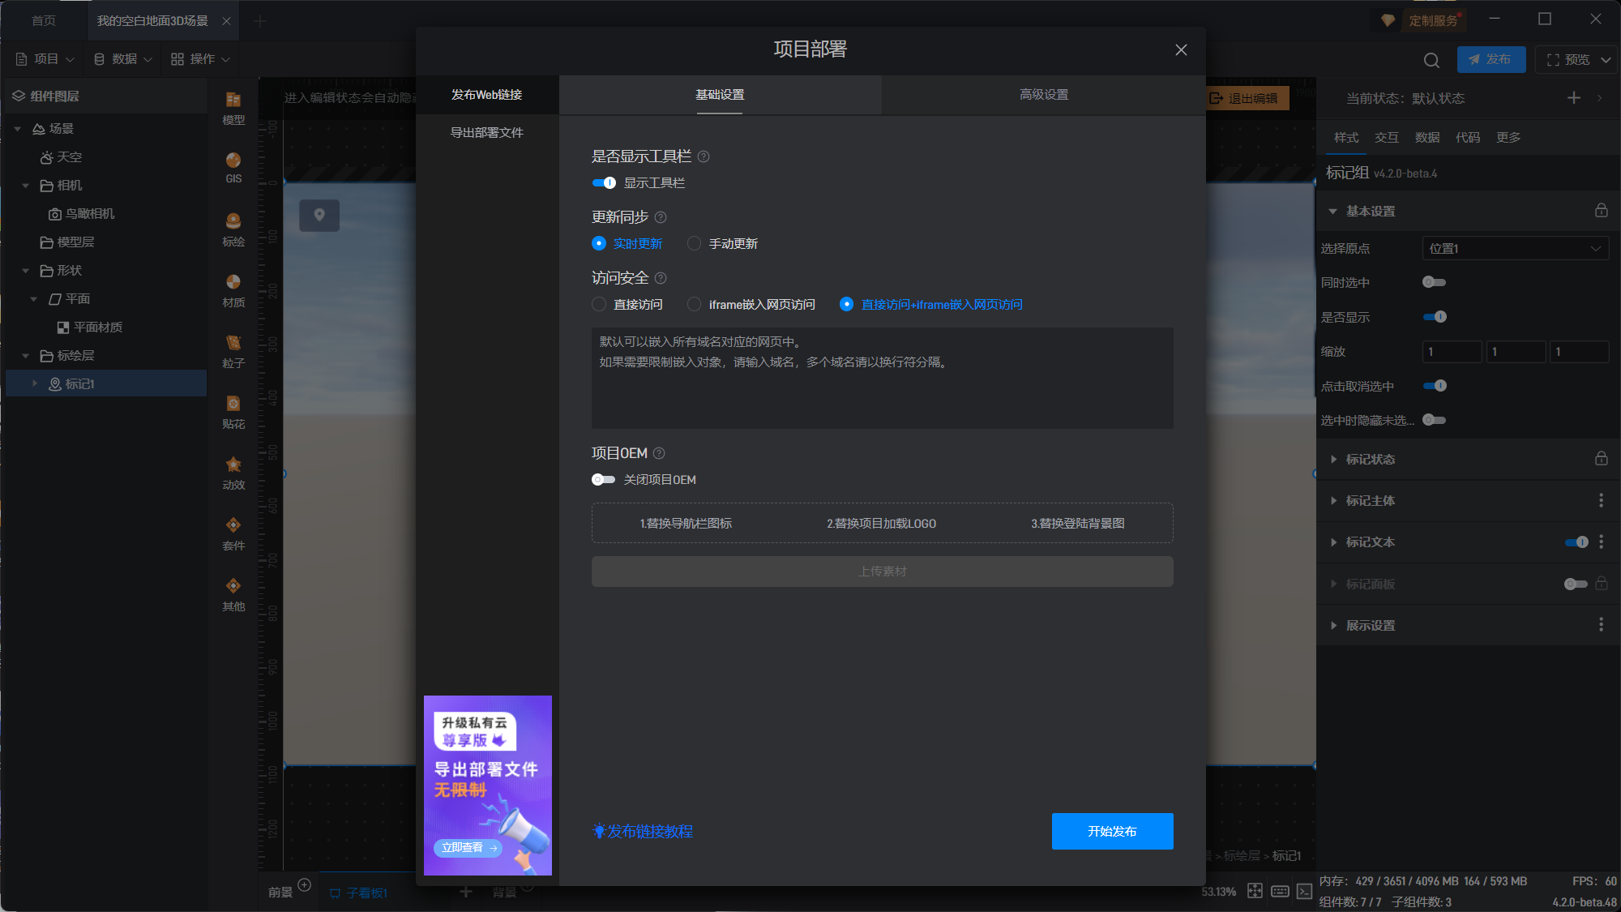Expand the 标记状态 section
1621x912 pixels.
click(1370, 459)
